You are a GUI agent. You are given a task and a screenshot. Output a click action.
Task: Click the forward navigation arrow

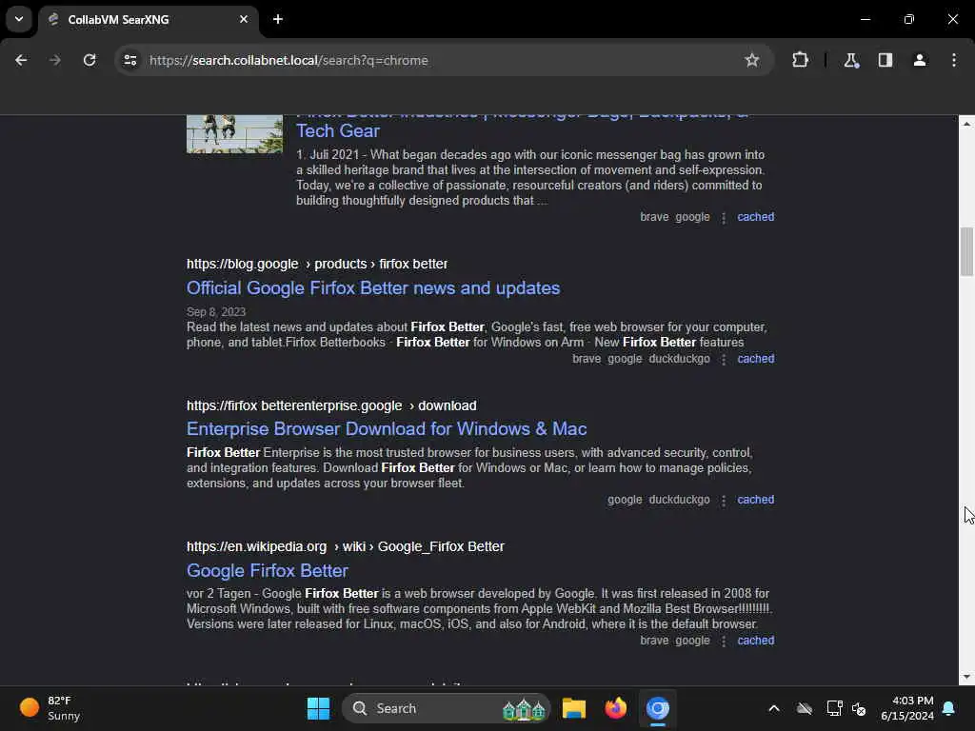[55, 60]
